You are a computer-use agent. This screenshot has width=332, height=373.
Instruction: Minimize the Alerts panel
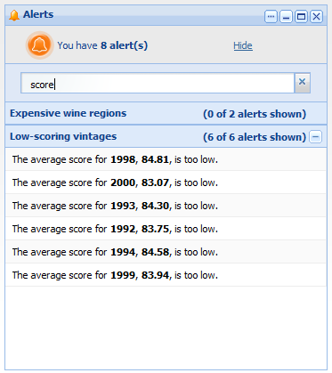(286, 17)
